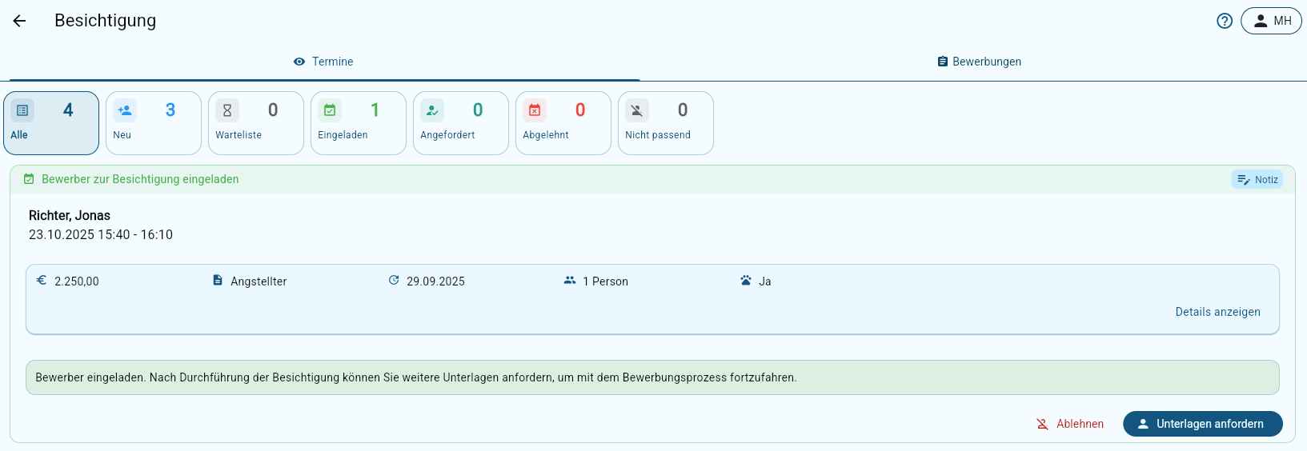Screen dimensions: 1307x451
Task: Switch to the Bewerbungen tab
Action: pos(979,62)
